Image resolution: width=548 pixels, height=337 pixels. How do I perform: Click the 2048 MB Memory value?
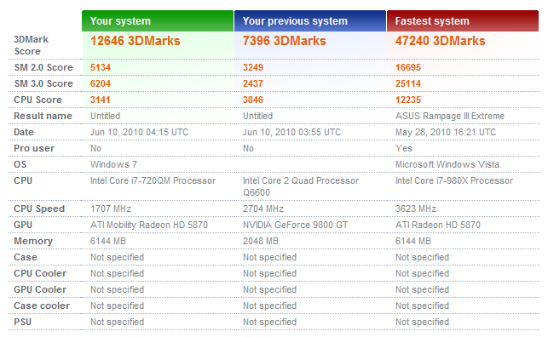click(261, 241)
